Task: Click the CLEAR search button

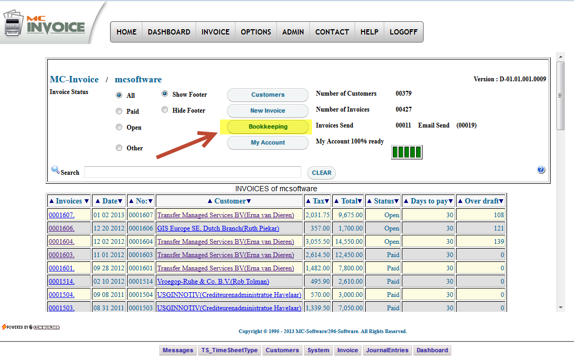Action: [x=322, y=173]
